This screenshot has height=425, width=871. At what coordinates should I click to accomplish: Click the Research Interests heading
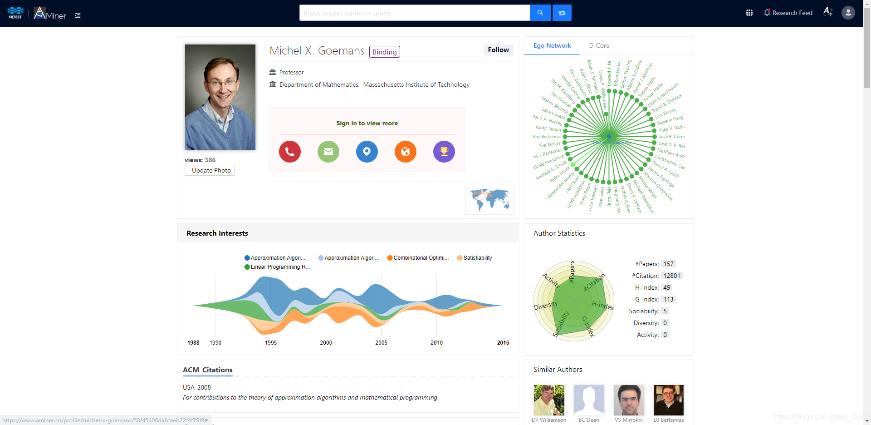(x=217, y=233)
